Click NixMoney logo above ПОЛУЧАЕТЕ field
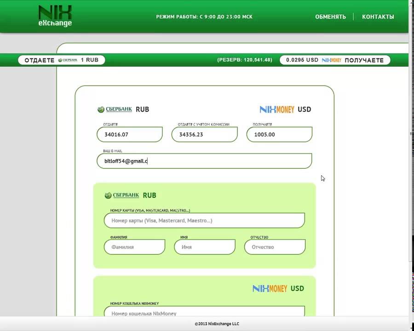Image resolution: width=414 pixels, height=331 pixels. 277,109
